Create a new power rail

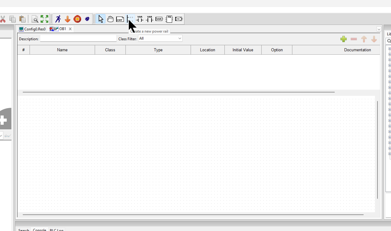(x=130, y=19)
